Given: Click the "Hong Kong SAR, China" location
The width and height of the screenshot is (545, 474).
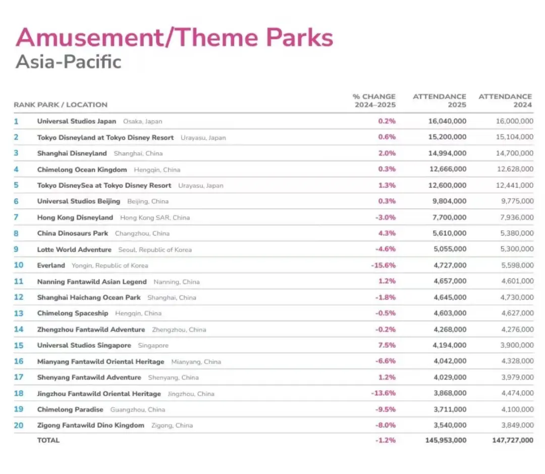Looking at the screenshot, I should pos(155,218).
